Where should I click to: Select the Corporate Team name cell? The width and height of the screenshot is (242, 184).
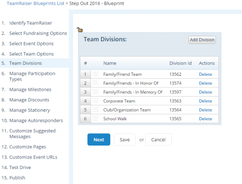(119, 101)
